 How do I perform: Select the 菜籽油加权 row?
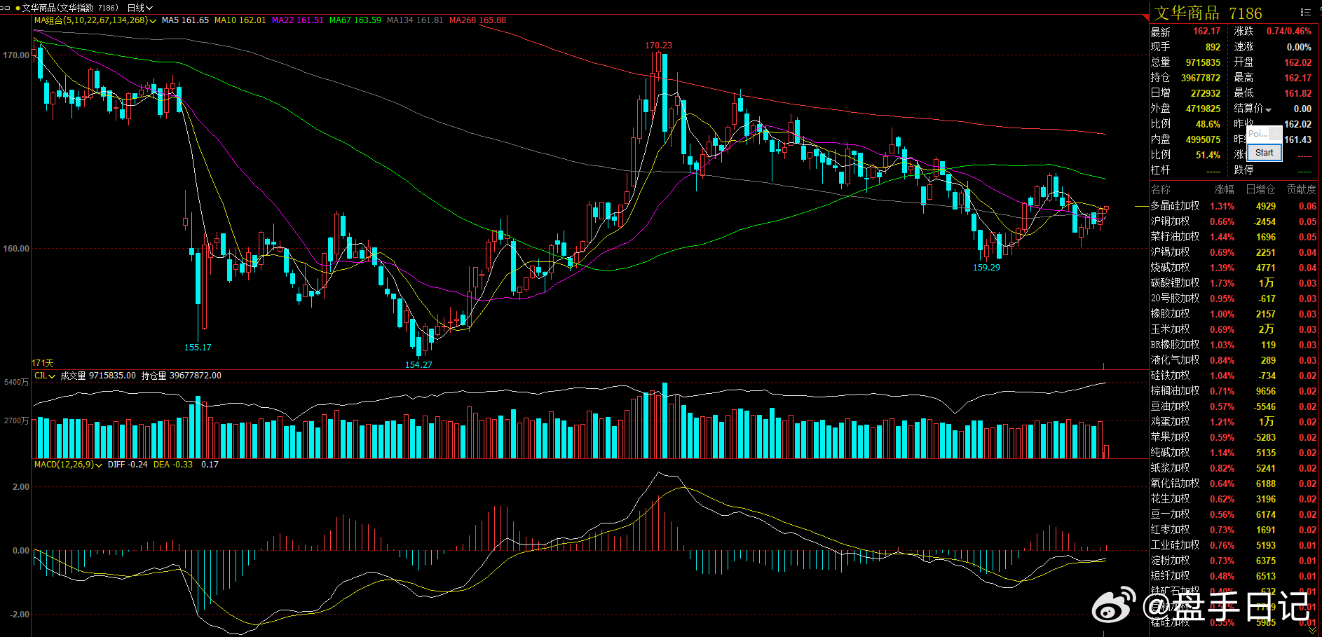[1234, 237]
